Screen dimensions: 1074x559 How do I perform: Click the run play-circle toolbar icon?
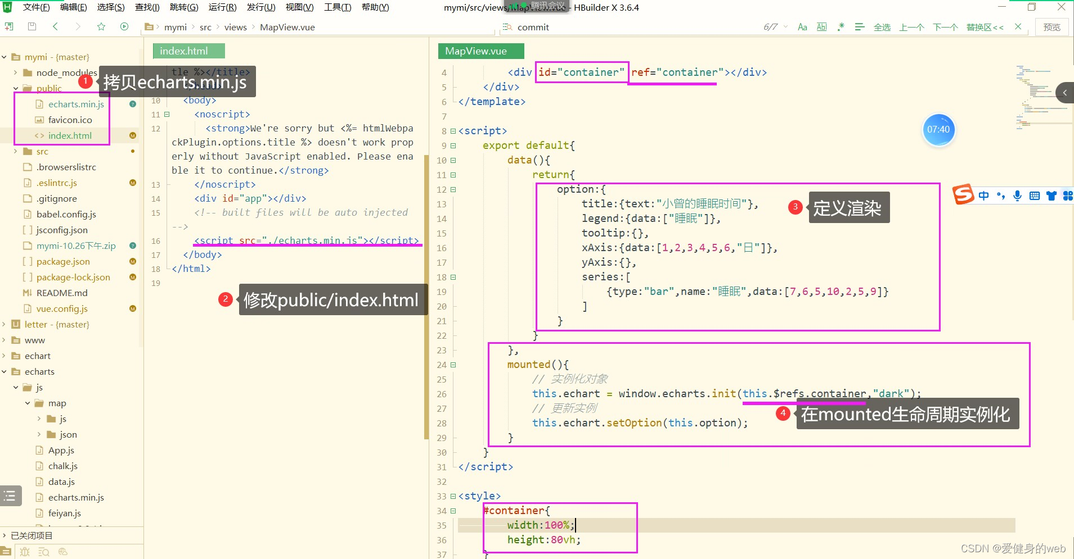124,26
